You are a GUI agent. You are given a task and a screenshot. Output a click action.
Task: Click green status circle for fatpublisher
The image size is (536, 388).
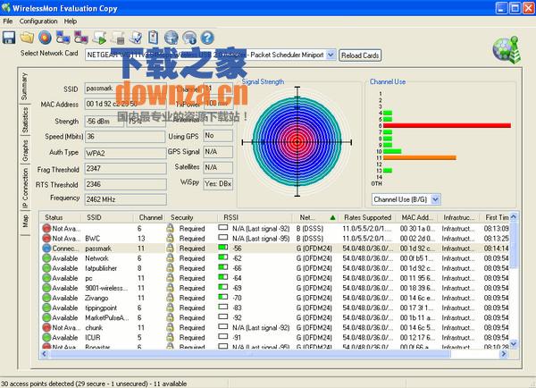click(46, 268)
